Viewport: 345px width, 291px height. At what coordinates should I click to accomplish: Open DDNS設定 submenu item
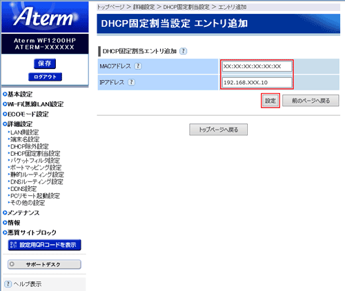point(22,189)
